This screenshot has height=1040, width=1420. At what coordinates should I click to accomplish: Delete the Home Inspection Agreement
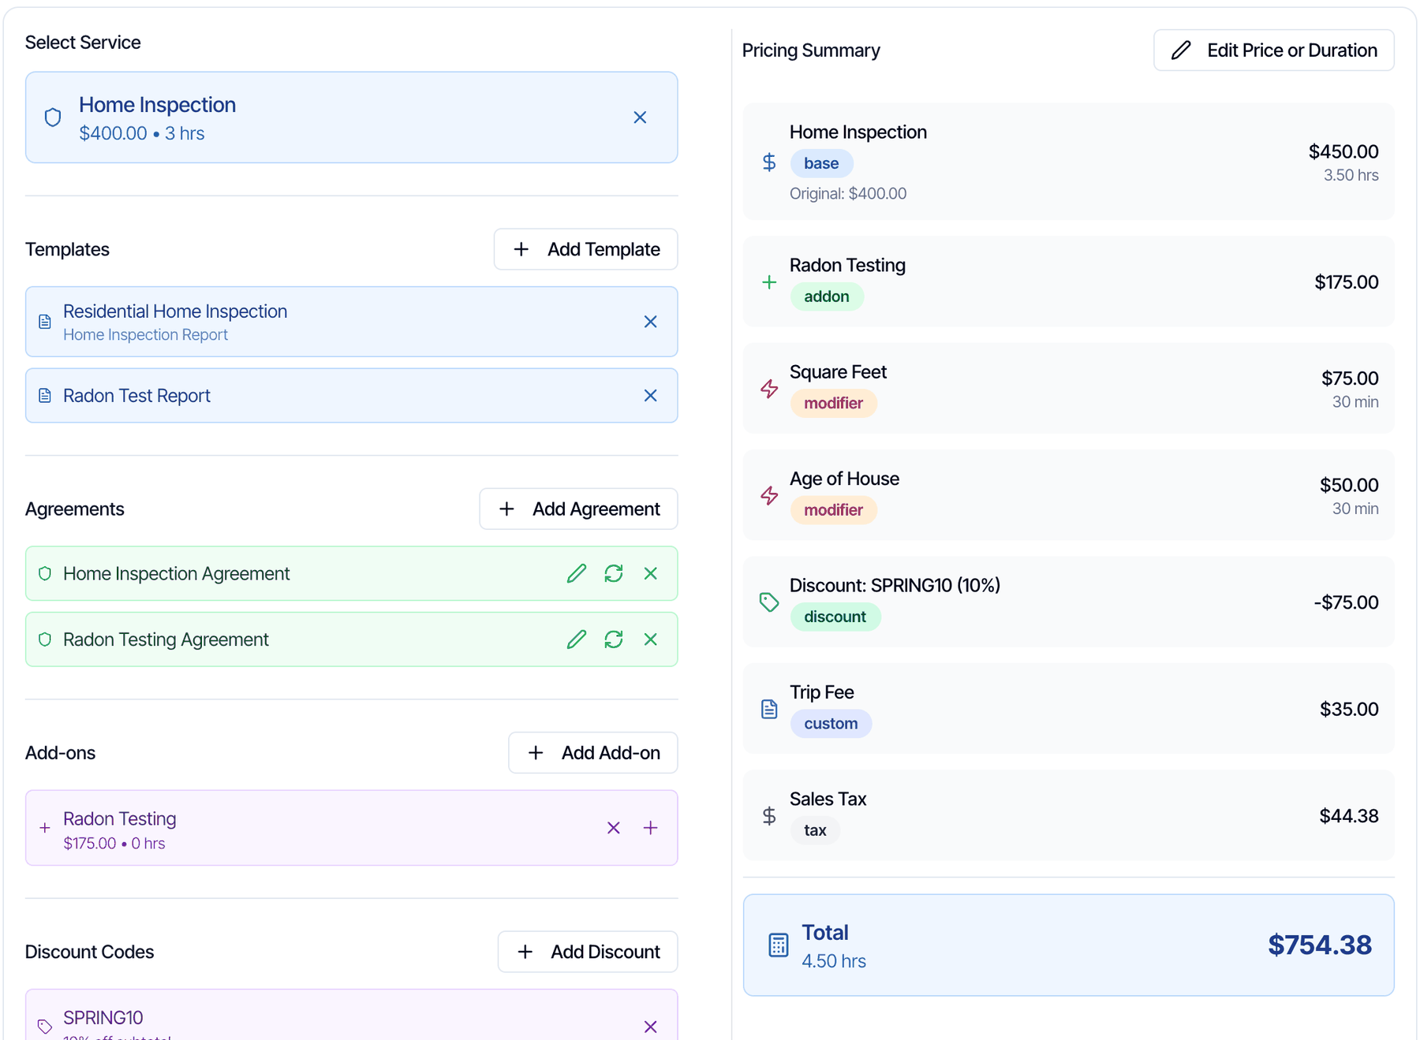point(650,573)
